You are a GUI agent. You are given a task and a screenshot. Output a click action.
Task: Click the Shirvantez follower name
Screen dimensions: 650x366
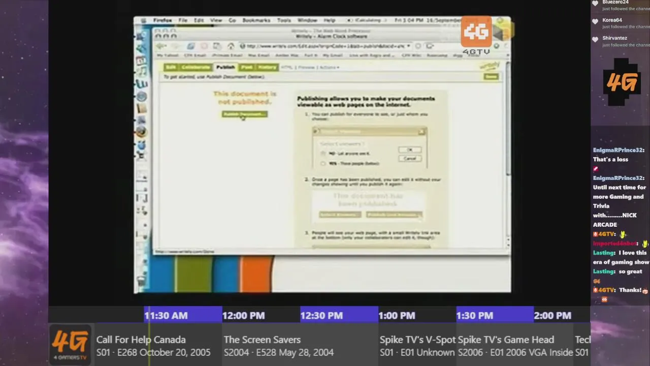click(x=615, y=38)
